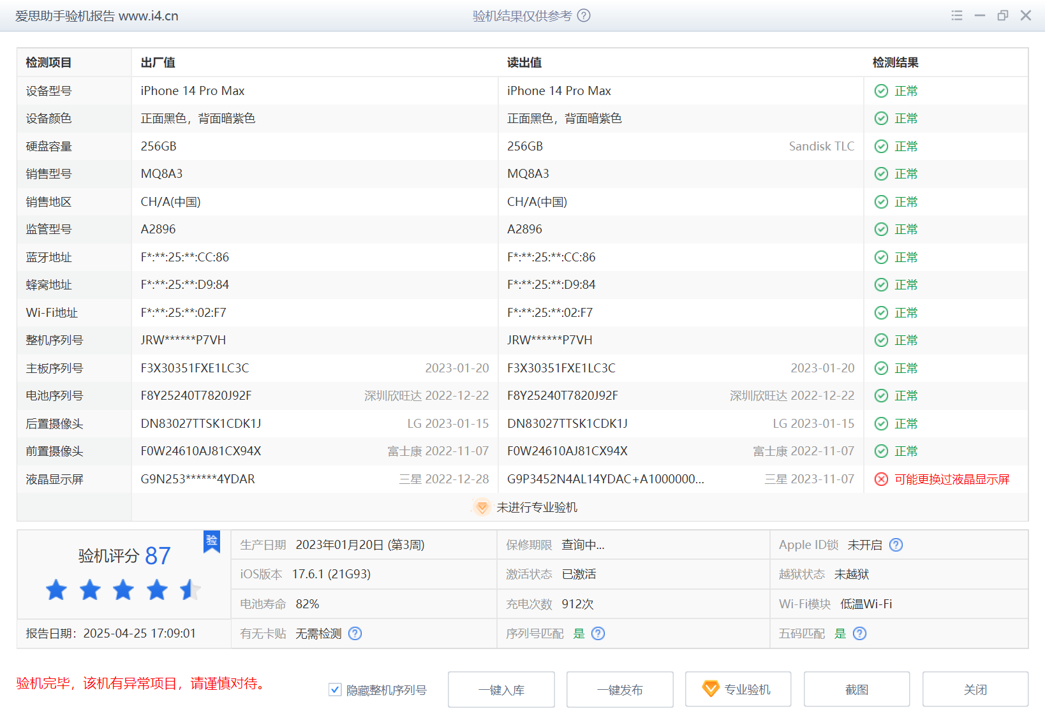This screenshot has width=1045, height=723.
Task: Click the 关闭 button
Action: coord(975,689)
